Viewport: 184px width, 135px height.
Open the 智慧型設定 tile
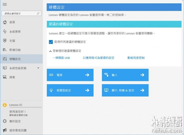click(70, 90)
